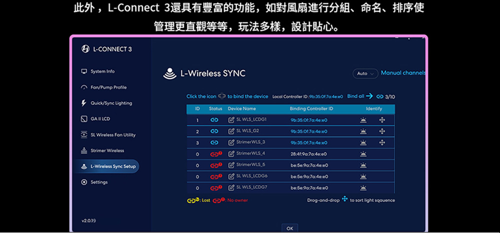Switch to SL Wireless Fan Utility
500x233 pixels.
click(112, 135)
